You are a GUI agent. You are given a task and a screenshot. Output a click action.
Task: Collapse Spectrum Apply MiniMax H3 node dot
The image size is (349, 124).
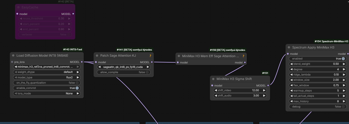289,47
